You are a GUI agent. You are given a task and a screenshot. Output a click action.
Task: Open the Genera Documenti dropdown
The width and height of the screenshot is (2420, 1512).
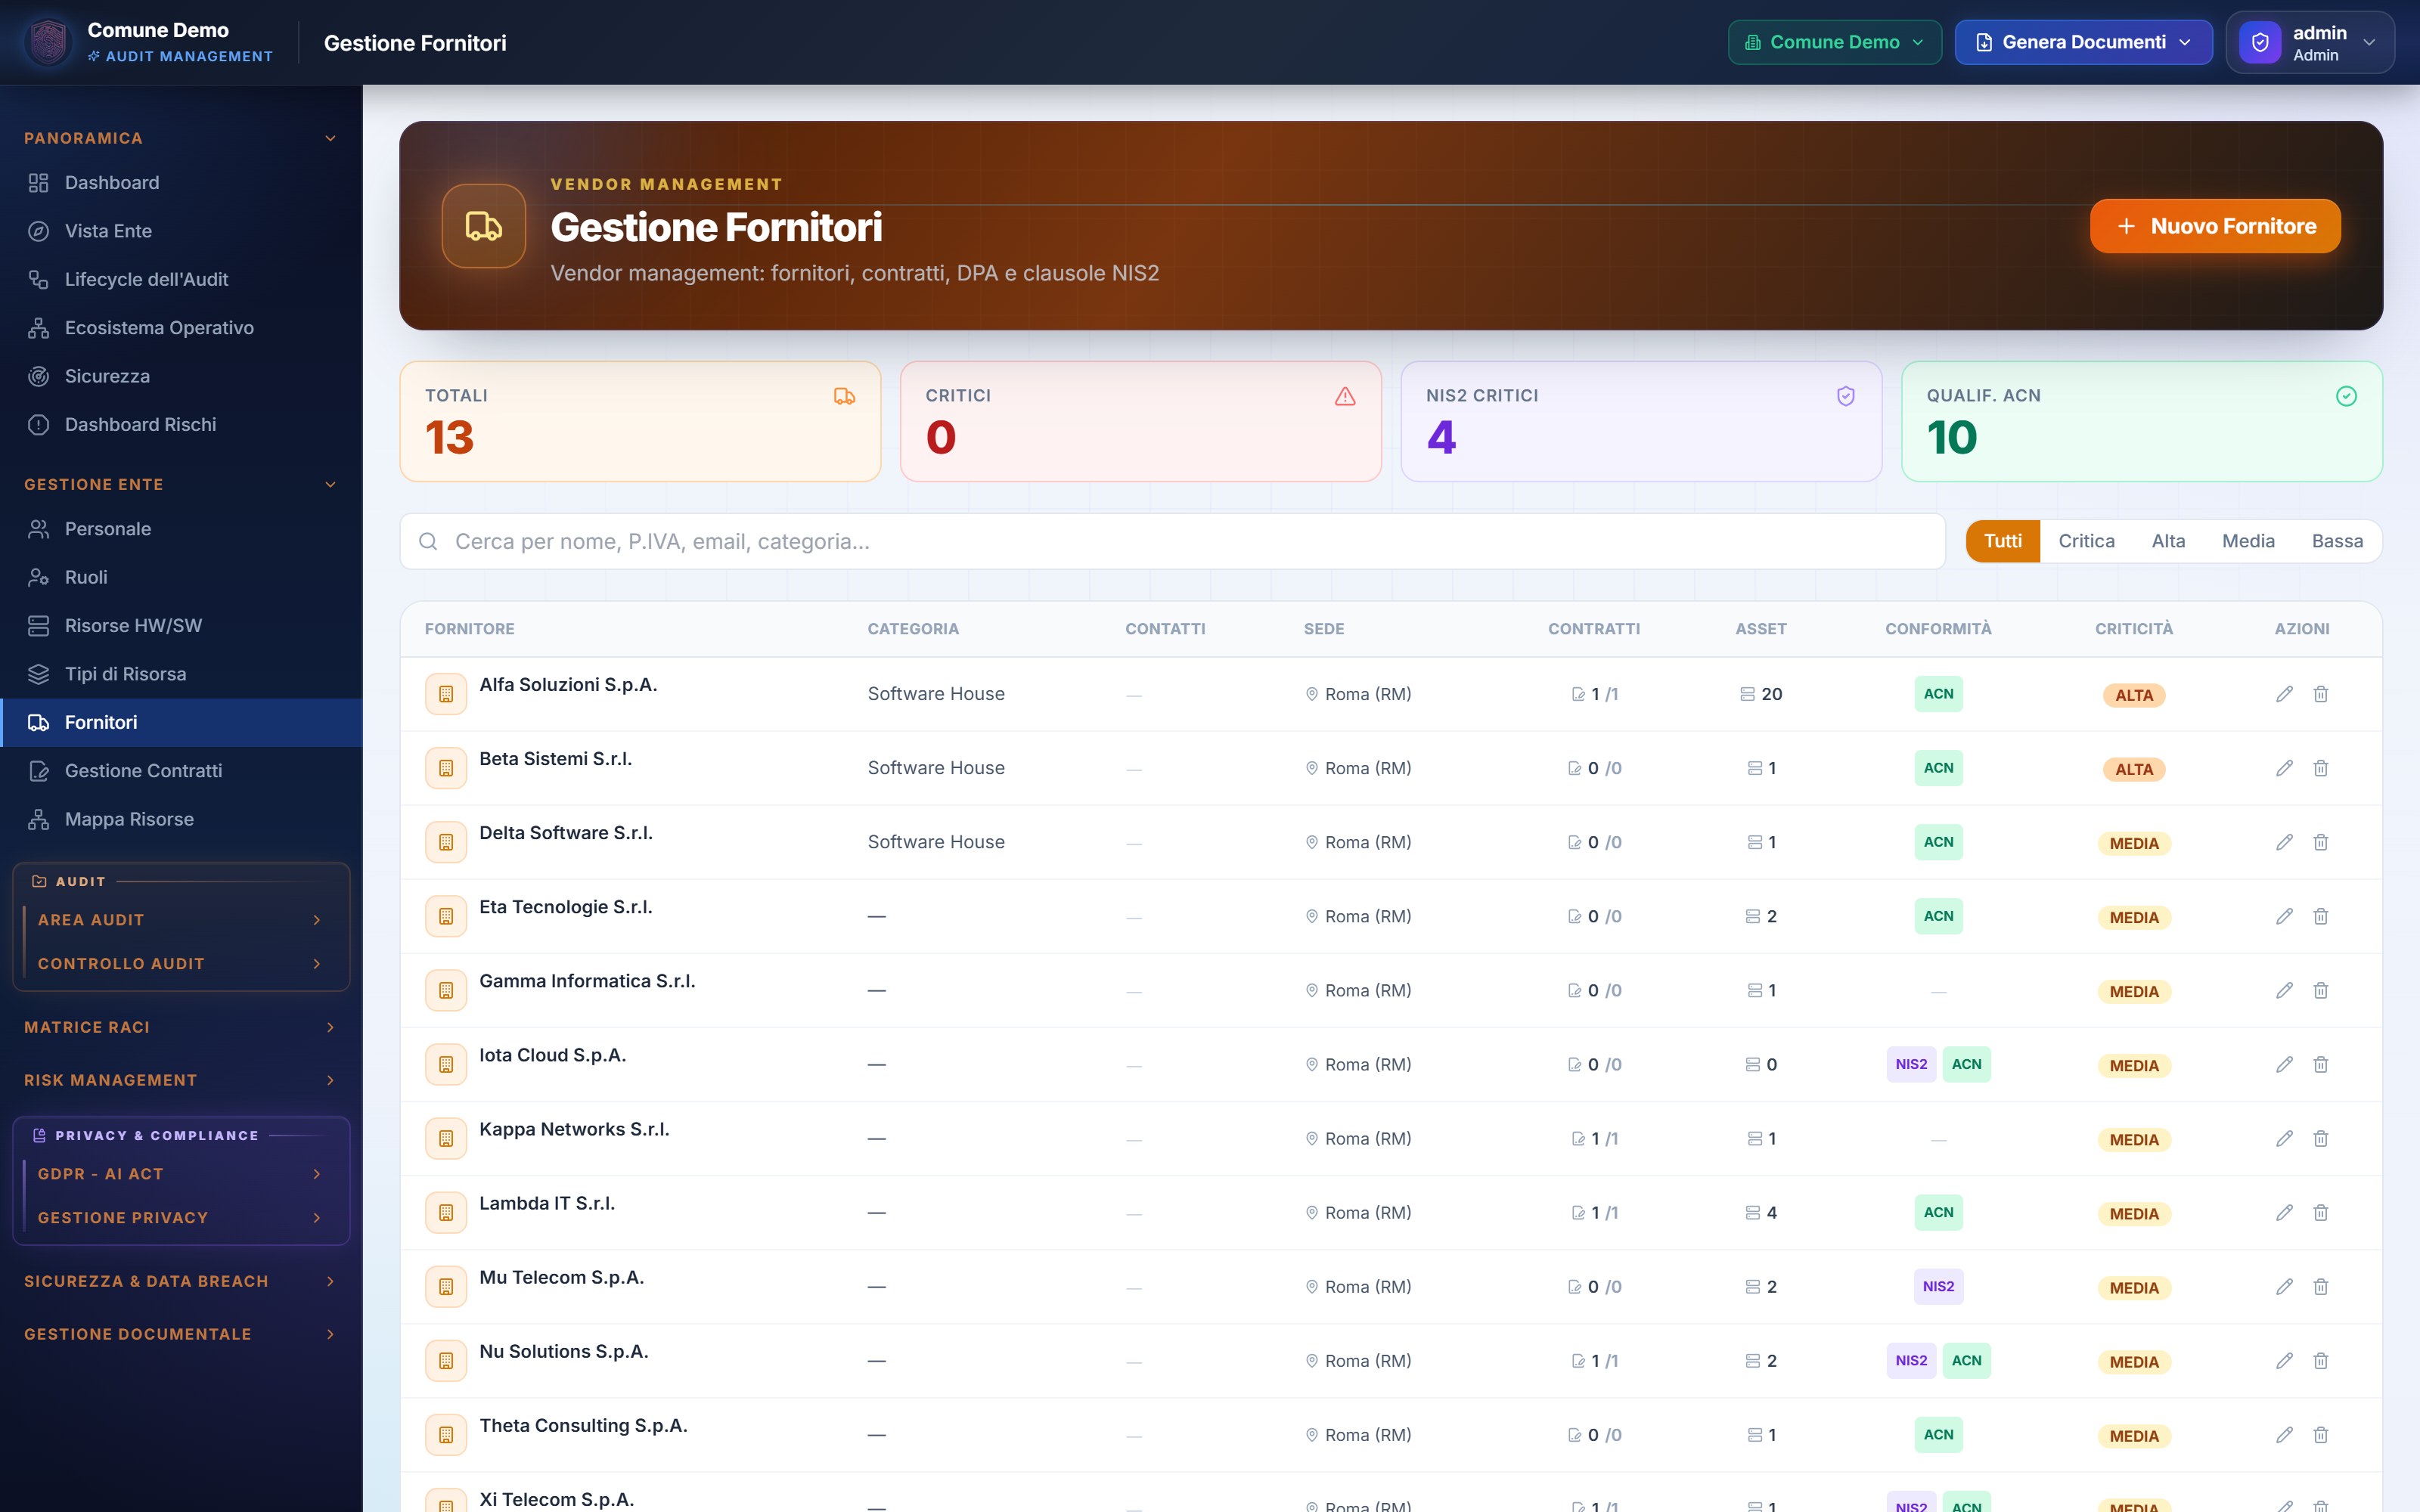[x=2083, y=42]
